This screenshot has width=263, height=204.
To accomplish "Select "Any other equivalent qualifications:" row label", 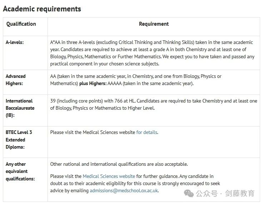I will click(x=20, y=171).
